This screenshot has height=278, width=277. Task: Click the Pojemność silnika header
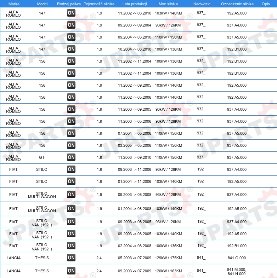[99, 4]
